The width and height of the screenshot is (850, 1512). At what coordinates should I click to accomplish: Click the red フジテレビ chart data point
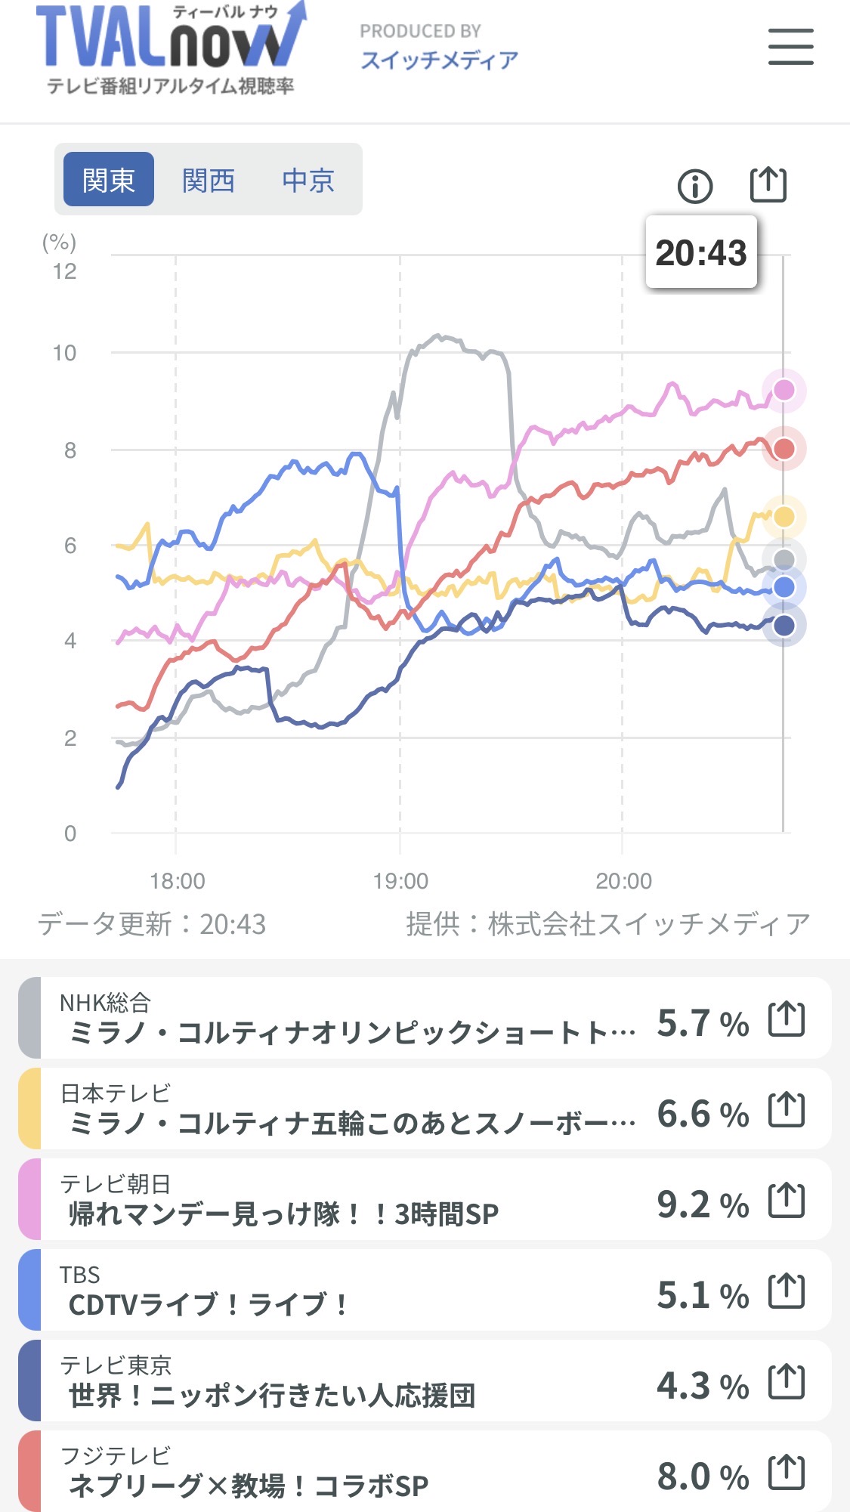784,449
